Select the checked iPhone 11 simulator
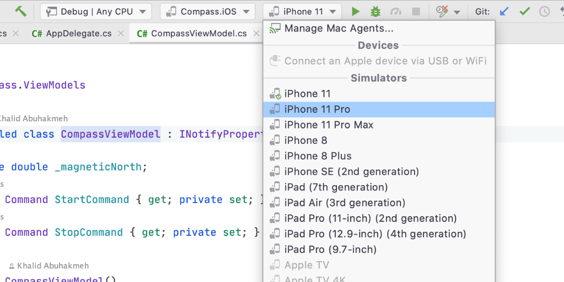 307,94
